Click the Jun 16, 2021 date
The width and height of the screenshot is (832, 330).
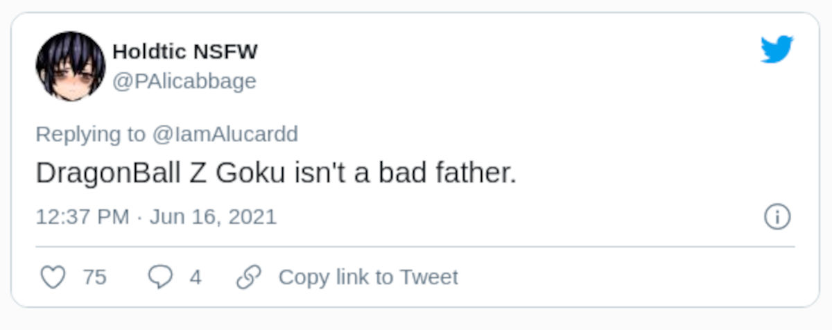[213, 217]
